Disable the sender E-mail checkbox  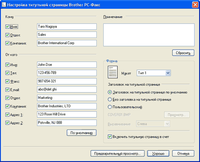[x=7, y=90]
